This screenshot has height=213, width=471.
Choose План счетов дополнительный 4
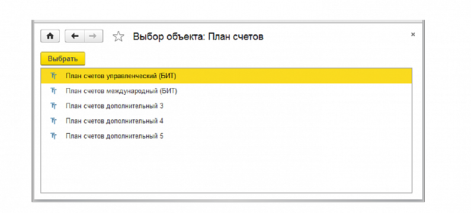[226, 121]
